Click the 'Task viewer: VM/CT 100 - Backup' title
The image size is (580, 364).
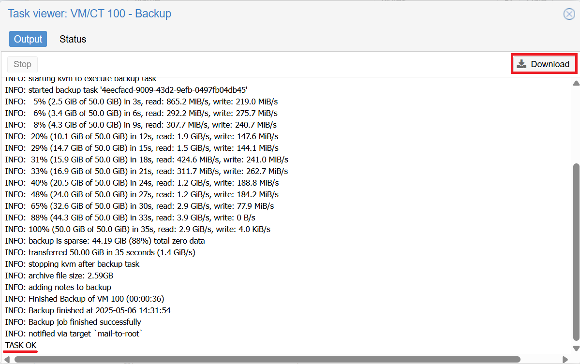(x=89, y=14)
